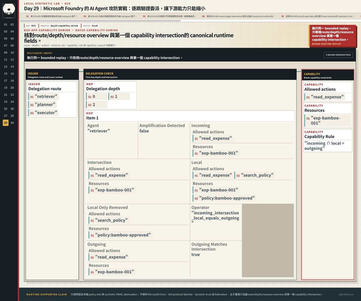Click the 6 BOUND OBSERVATIONS button
The image size is (361, 301).
click(338, 55)
